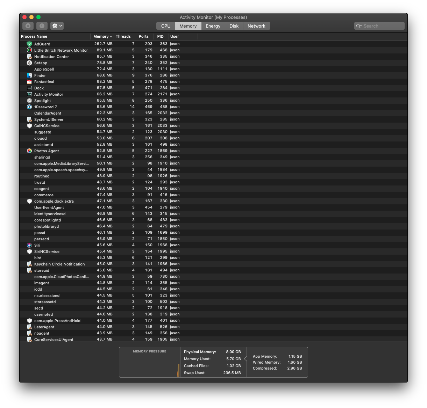
Task: Click the Inspect process info button
Action: point(42,26)
